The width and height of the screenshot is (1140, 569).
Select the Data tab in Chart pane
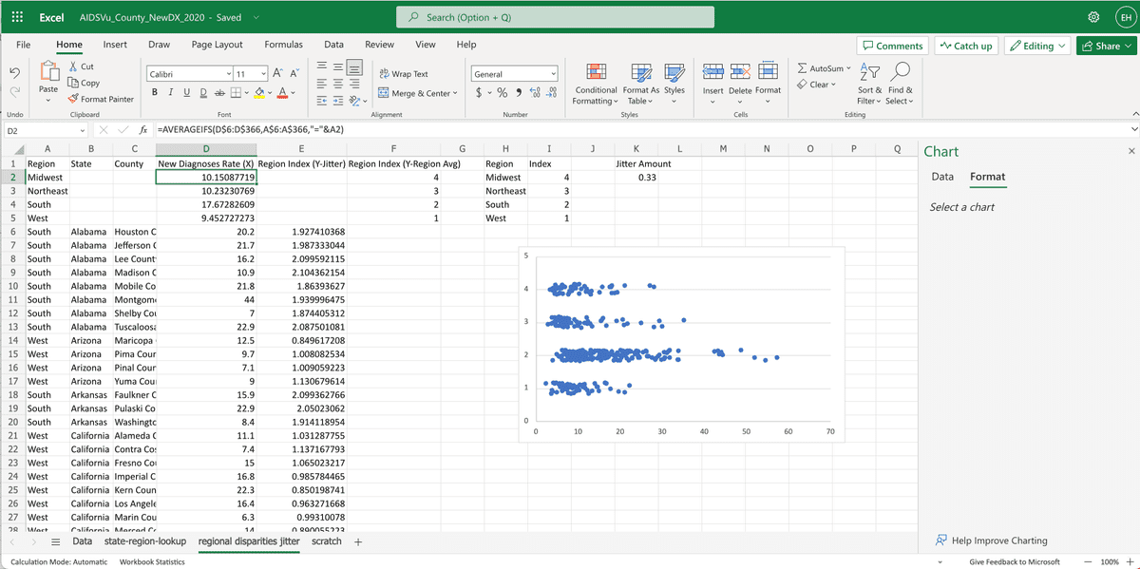942,177
